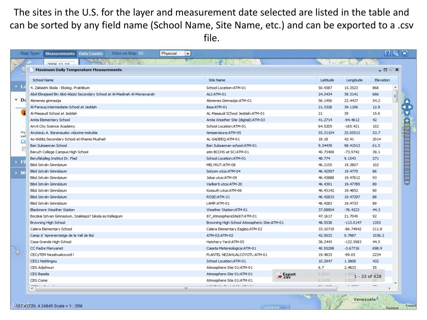Select the 'Calera Elementary School' row
Screen dimensions: 427x320
tap(211, 229)
